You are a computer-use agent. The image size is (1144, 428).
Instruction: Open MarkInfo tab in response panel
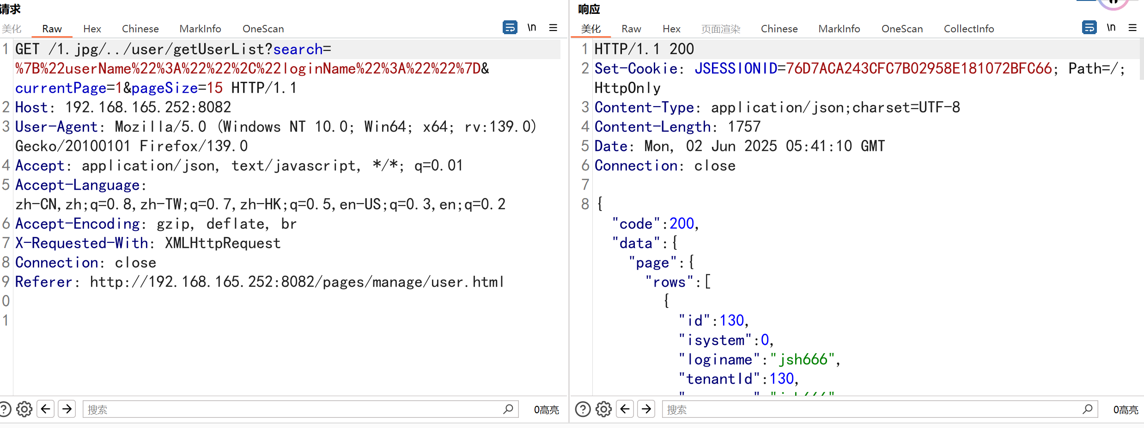(839, 29)
